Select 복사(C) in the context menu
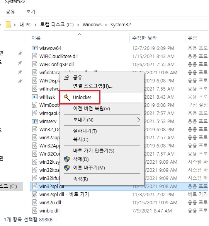Screen dimensions: 209x226 [81, 139]
